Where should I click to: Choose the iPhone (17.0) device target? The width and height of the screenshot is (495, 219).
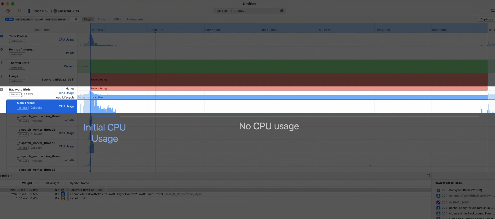38,11
